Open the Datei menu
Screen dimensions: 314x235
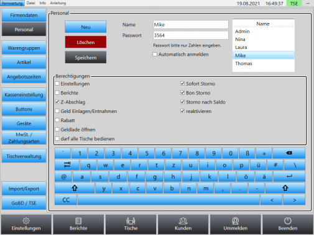pyautogui.click(x=31, y=3)
